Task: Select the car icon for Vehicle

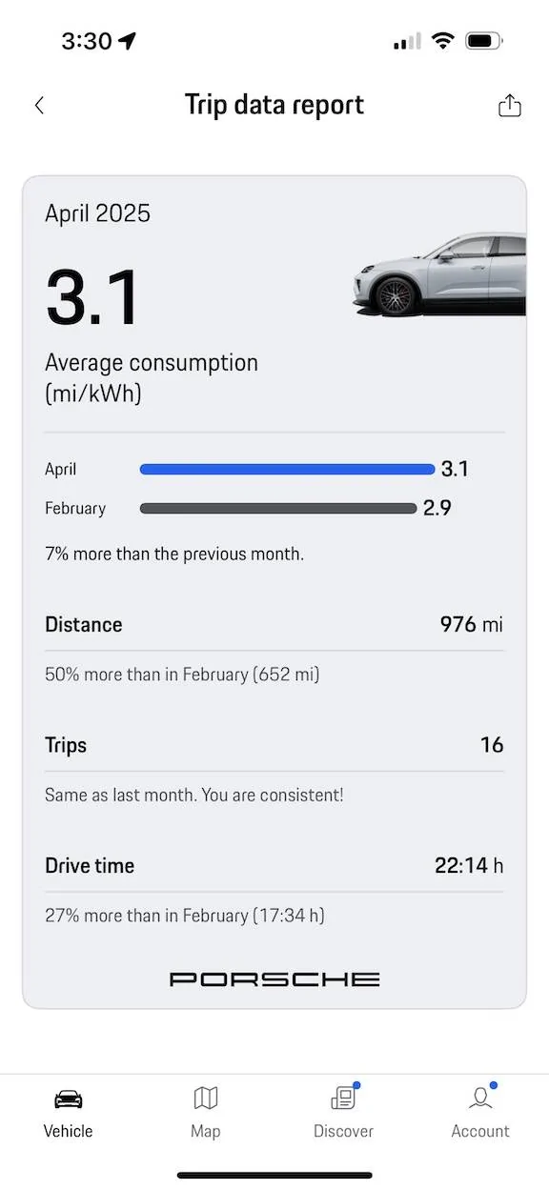Action: click(68, 1098)
